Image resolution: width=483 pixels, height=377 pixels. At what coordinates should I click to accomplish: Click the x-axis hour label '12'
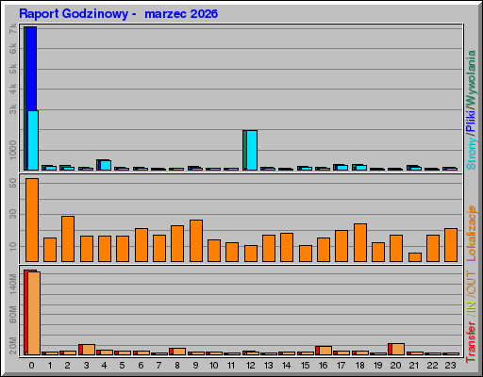click(x=250, y=366)
